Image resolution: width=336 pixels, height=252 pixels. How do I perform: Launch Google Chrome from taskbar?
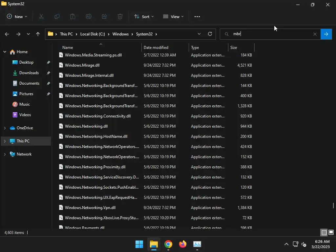tap(168, 244)
